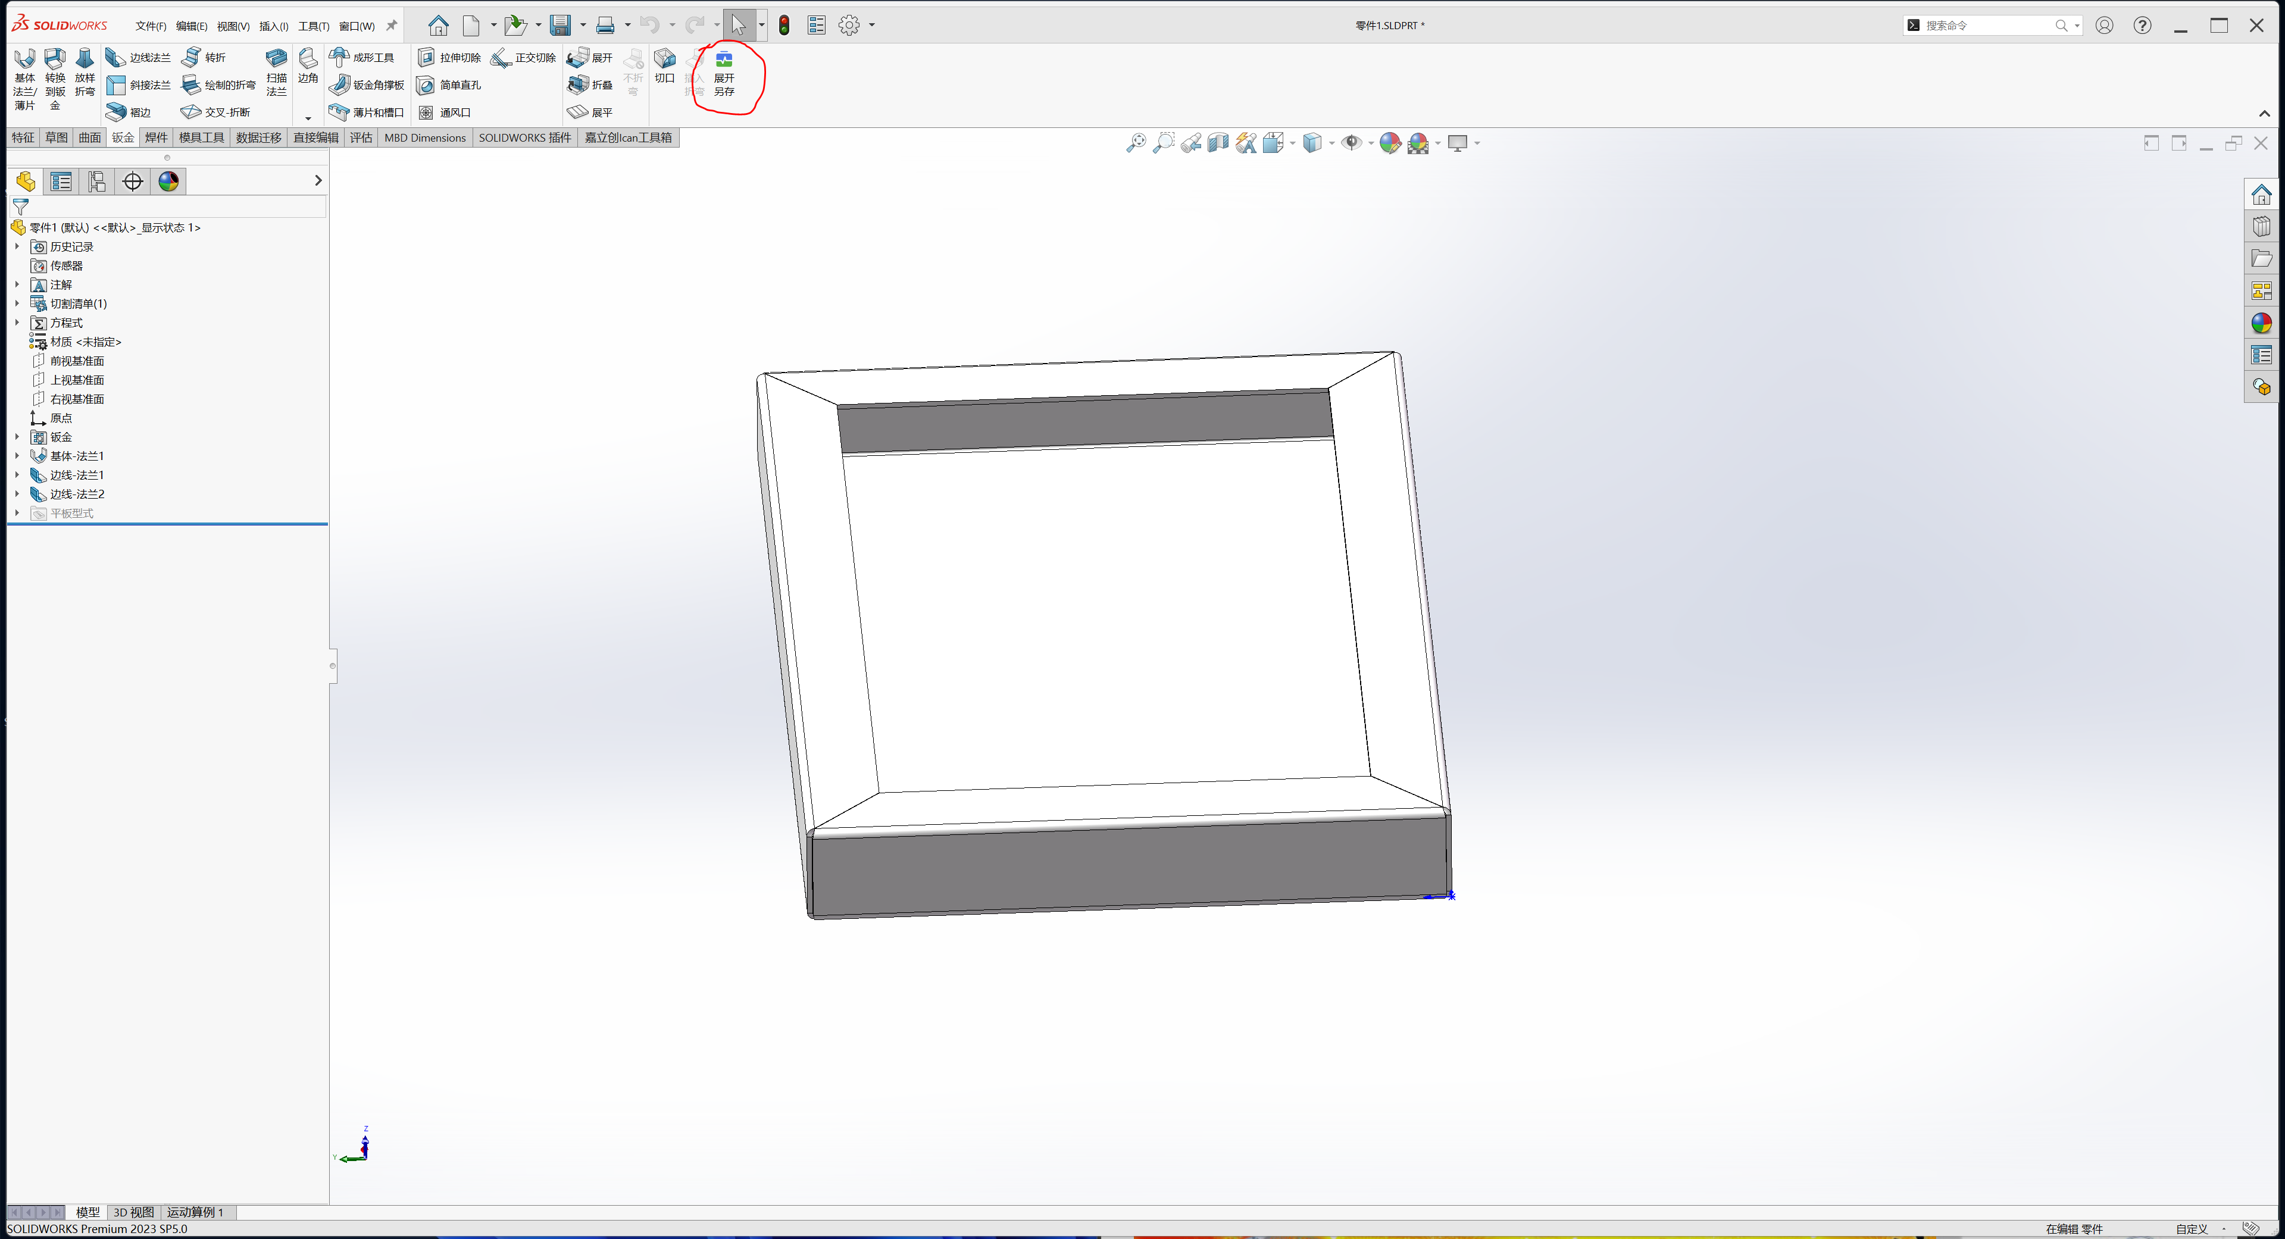Image resolution: width=2285 pixels, height=1239 pixels.
Task: Flatten the part with 展平
Action: (590, 112)
